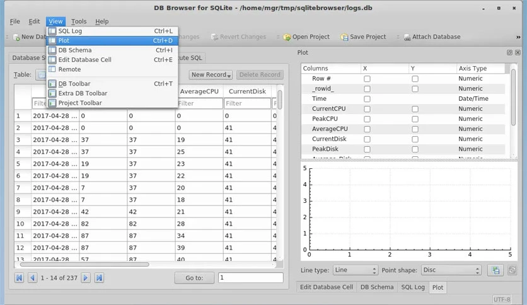Click the Axis Type column header
The height and width of the screenshot is (305, 527).
480,69
